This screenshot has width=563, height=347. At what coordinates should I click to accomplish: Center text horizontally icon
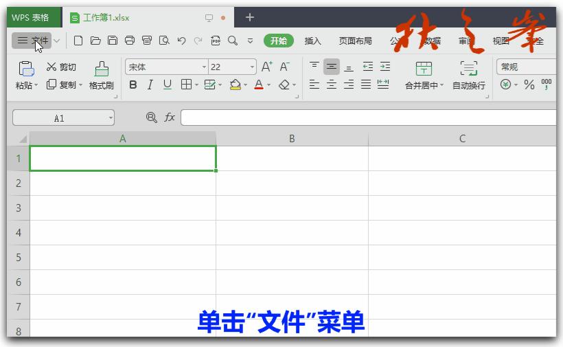(x=332, y=85)
